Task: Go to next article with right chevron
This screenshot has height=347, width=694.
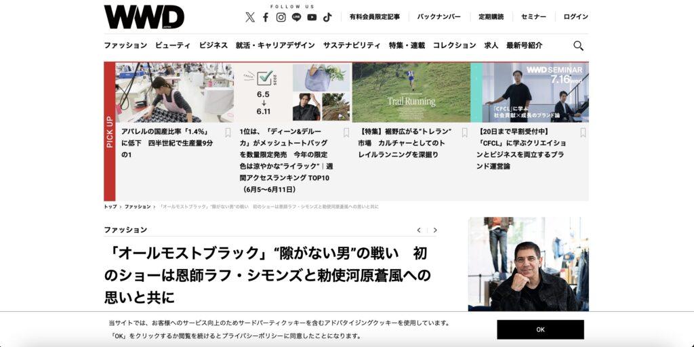Action: click(x=435, y=230)
